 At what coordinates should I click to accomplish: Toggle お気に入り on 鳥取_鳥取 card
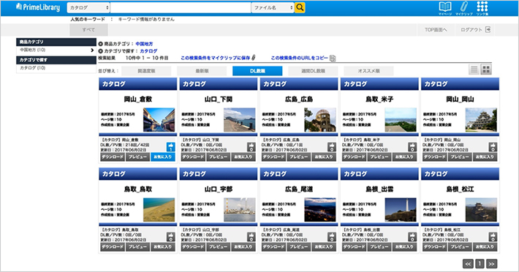coord(163,247)
